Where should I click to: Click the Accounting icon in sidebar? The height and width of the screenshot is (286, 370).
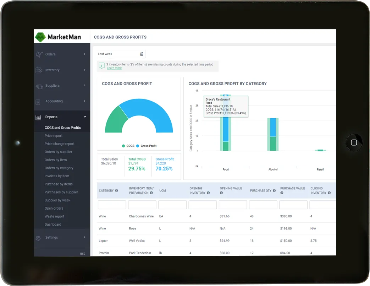(x=38, y=102)
